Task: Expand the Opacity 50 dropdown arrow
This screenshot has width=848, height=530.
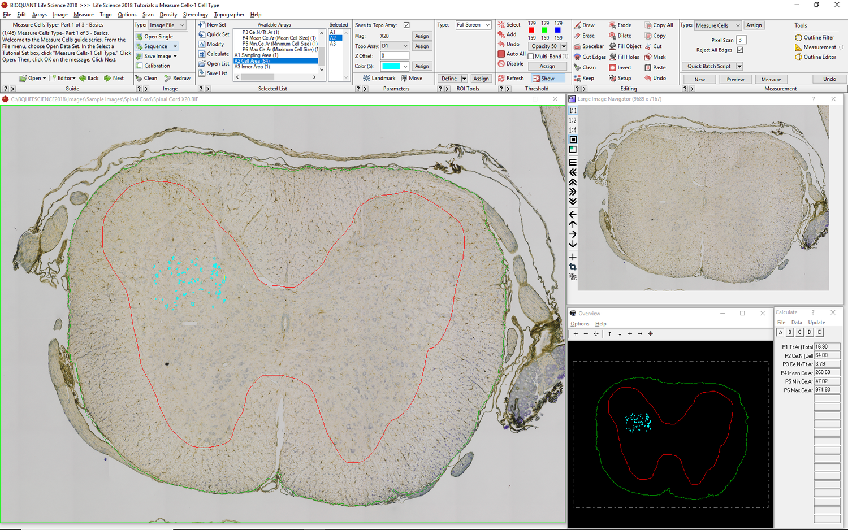Action: point(563,47)
